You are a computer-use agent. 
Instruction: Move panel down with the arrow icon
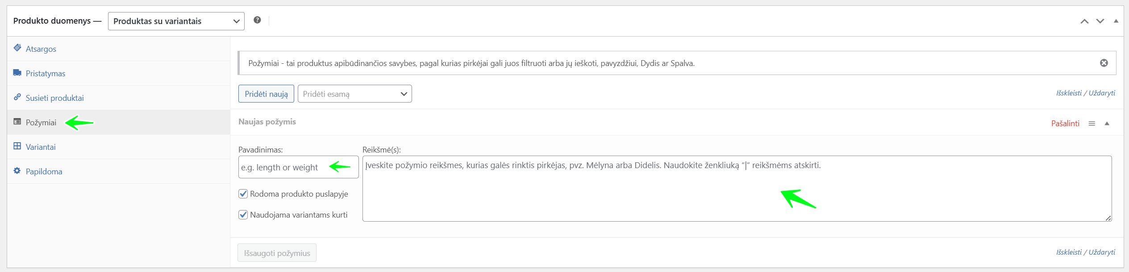point(1100,21)
